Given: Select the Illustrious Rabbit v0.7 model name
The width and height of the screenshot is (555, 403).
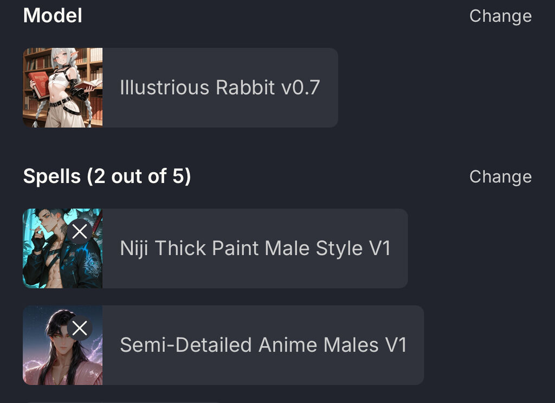Looking at the screenshot, I should click(x=220, y=88).
